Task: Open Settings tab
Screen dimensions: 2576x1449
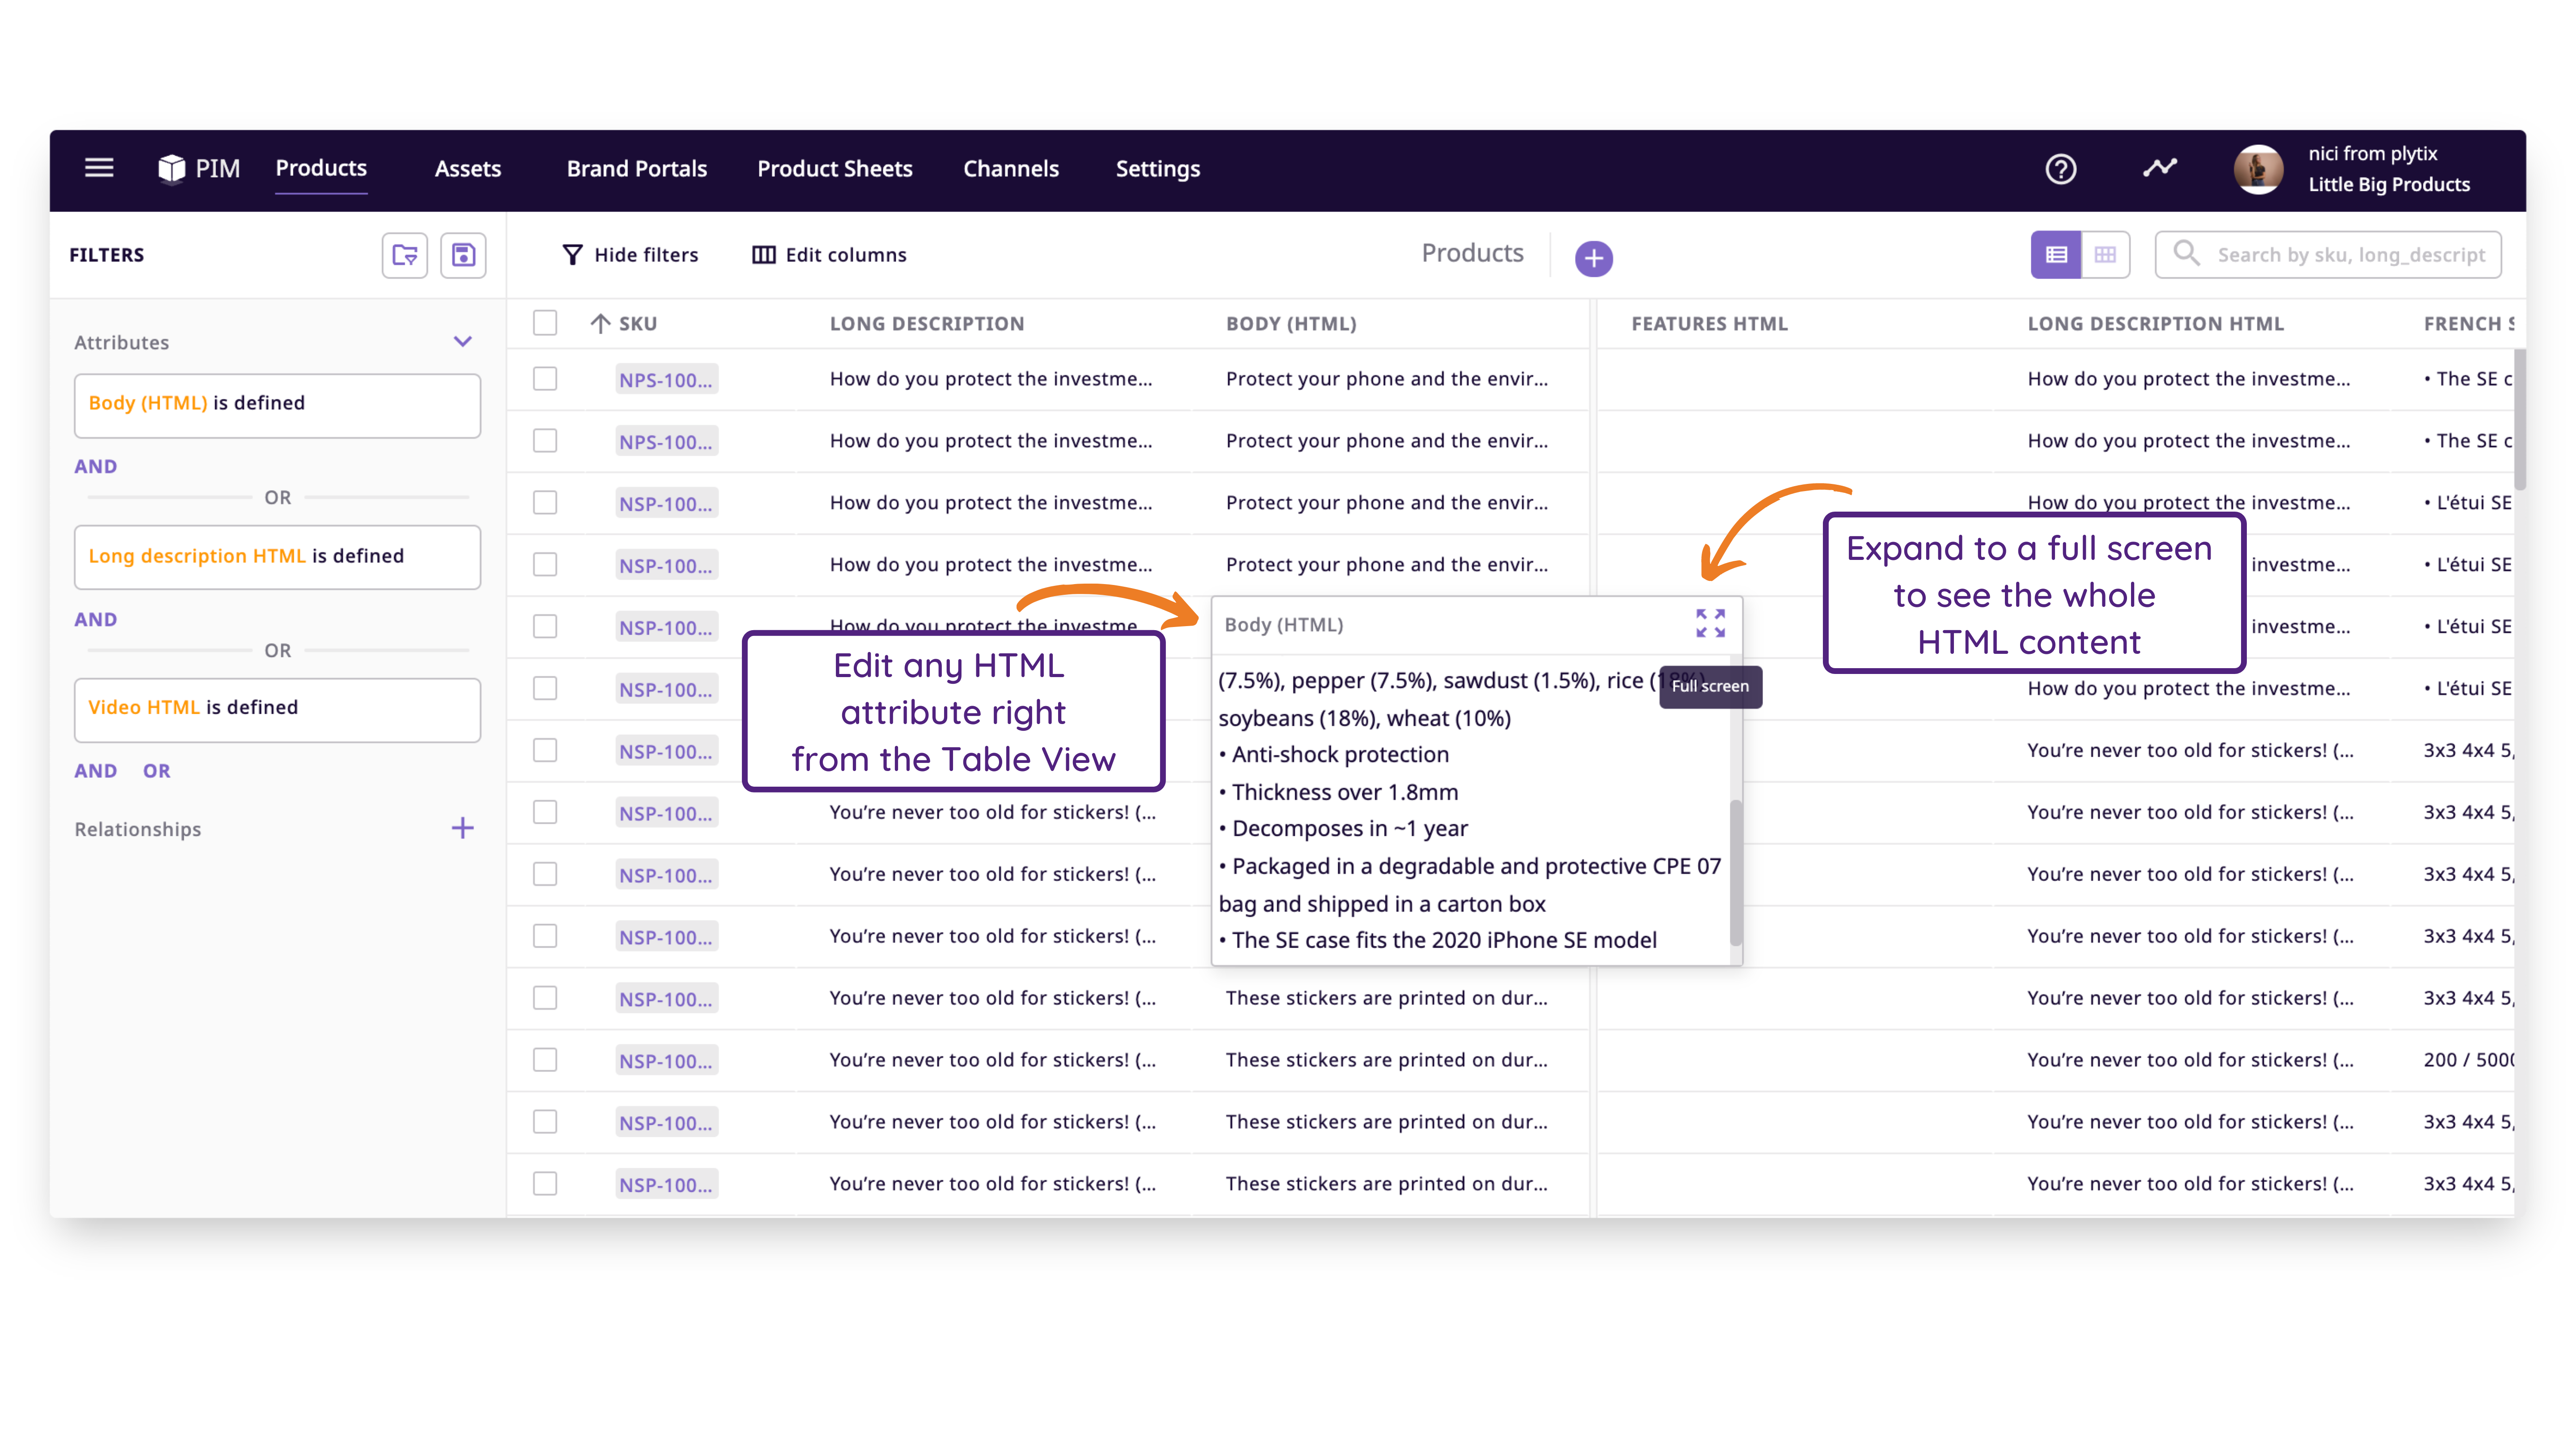Action: pyautogui.click(x=1158, y=169)
